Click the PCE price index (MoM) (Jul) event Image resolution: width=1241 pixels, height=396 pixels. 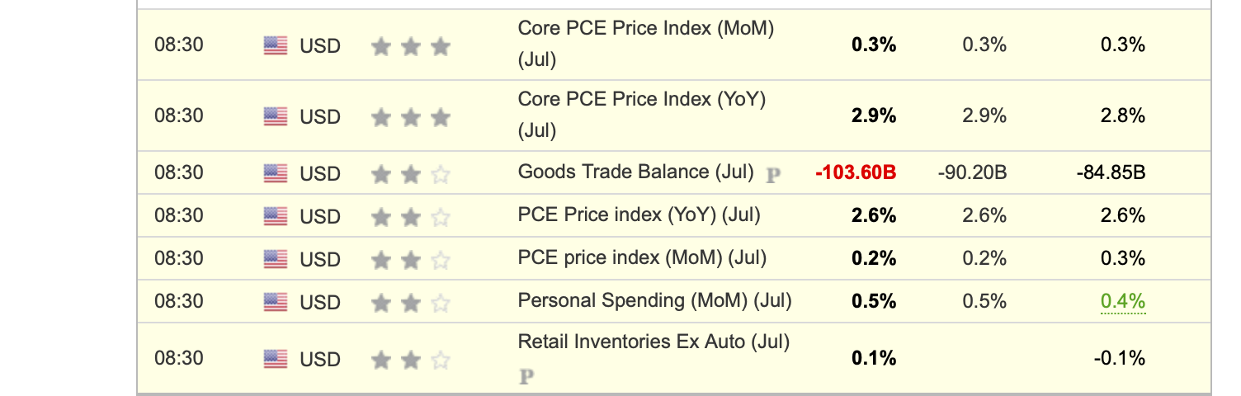tap(642, 257)
